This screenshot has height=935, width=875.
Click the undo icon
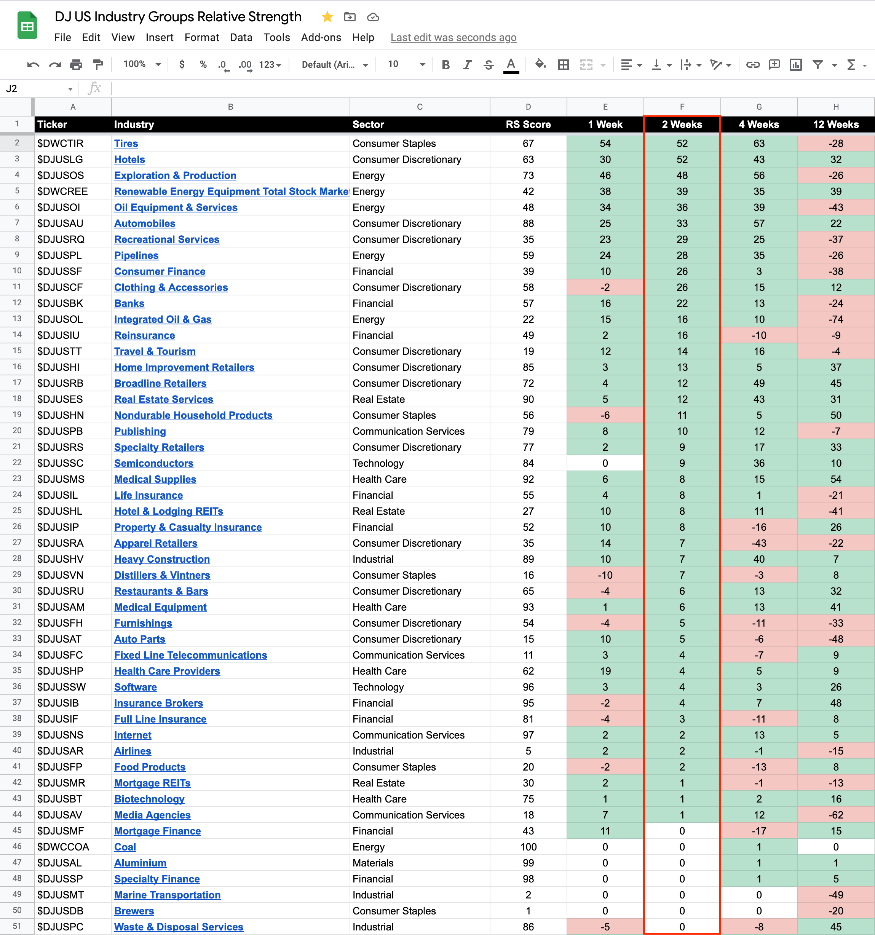(x=33, y=65)
